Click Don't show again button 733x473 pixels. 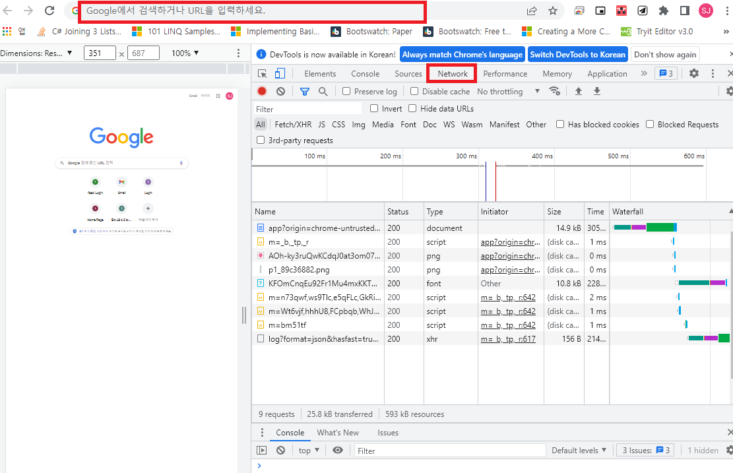tap(665, 55)
